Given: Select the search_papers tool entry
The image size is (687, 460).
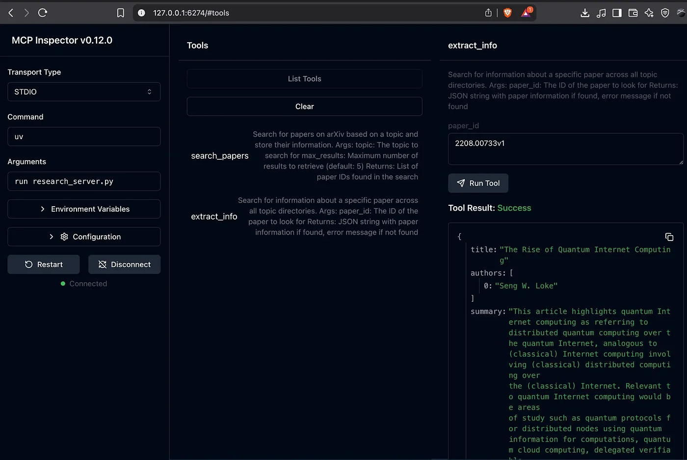Looking at the screenshot, I should pyautogui.click(x=219, y=155).
